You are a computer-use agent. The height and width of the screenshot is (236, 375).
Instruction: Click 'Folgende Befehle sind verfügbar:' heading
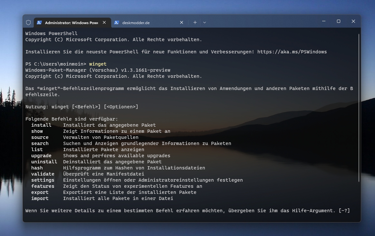click(72, 119)
